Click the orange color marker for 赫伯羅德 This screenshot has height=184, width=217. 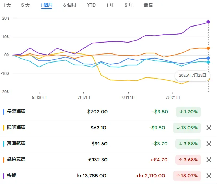pyautogui.click(x=4, y=160)
